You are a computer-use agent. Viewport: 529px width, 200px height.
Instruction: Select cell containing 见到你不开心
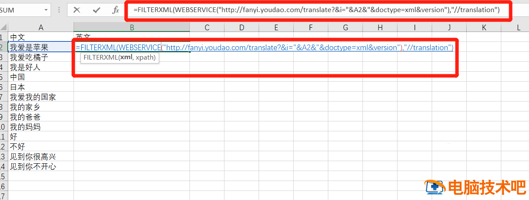click(41, 166)
